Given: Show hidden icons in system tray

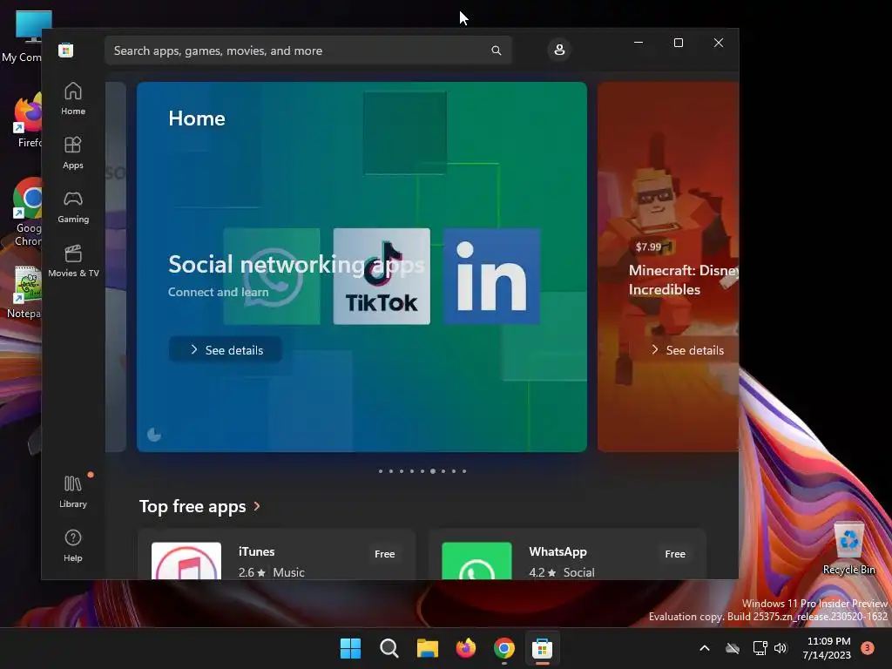Looking at the screenshot, I should pyautogui.click(x=704, y=648).
